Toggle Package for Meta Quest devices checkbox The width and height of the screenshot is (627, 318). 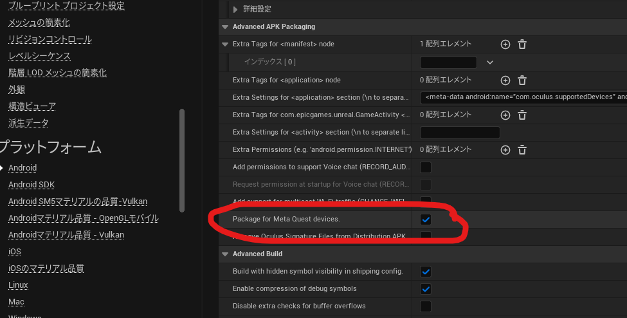coord(426,220)
